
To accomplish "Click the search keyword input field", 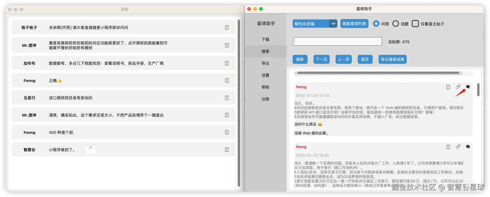I will coord(337,41).
